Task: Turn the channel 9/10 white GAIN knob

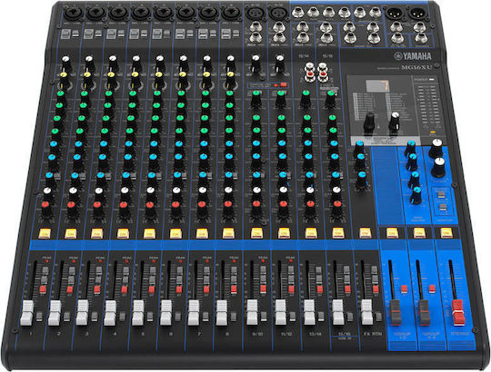Action: (x=256, y=59)
